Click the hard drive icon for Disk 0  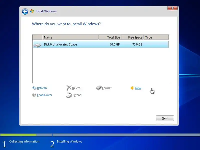[x=37, y=45]
